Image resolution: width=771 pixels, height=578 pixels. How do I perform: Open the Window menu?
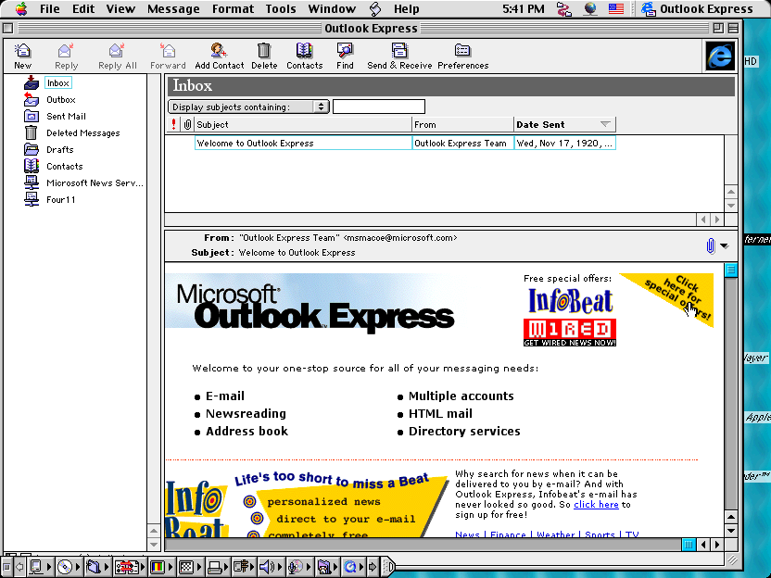[x=332, y=9]
